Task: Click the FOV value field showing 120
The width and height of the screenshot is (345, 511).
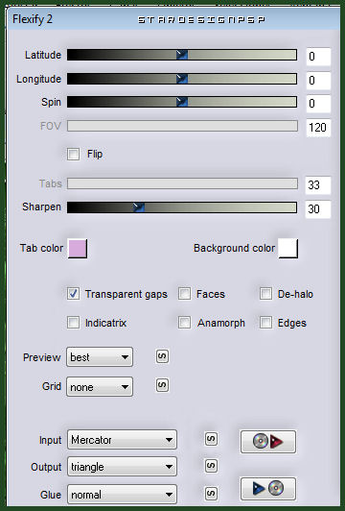Action: 318,128
